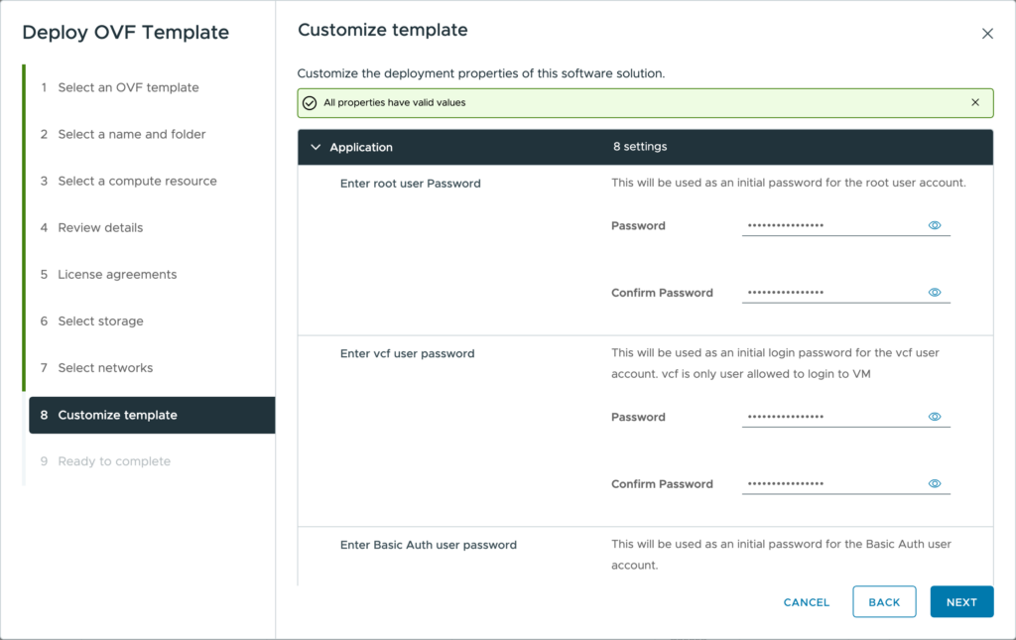Open step 5 License agreements
Viewport: 1016px width, 640px height.
[x=117, y=274]
